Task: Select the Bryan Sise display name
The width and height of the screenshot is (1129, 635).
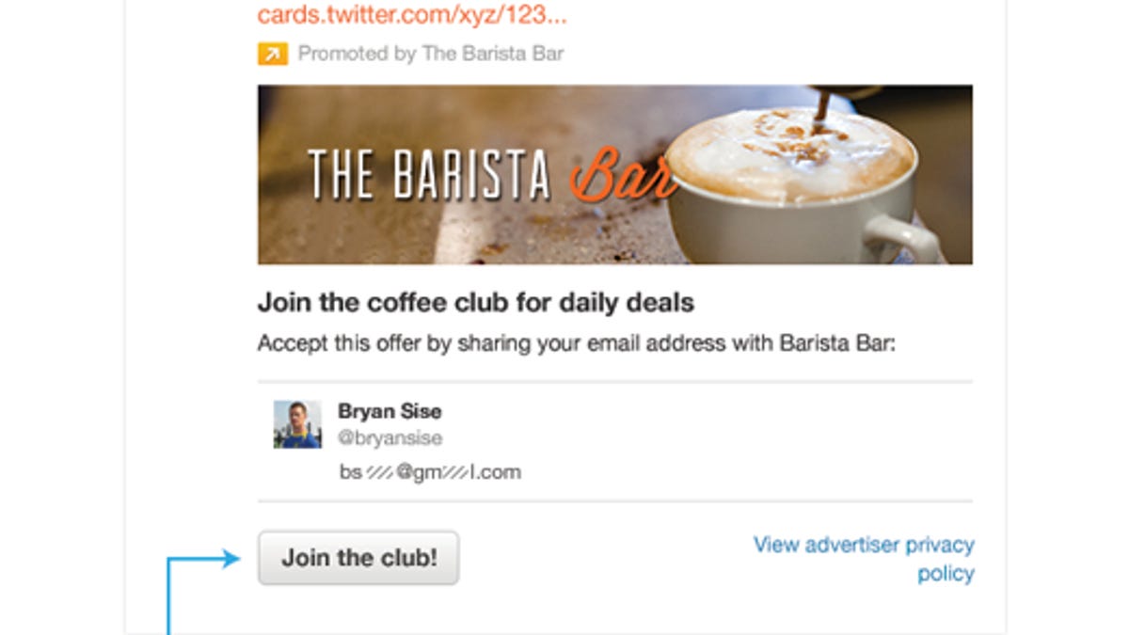Action: pos(390,411)
